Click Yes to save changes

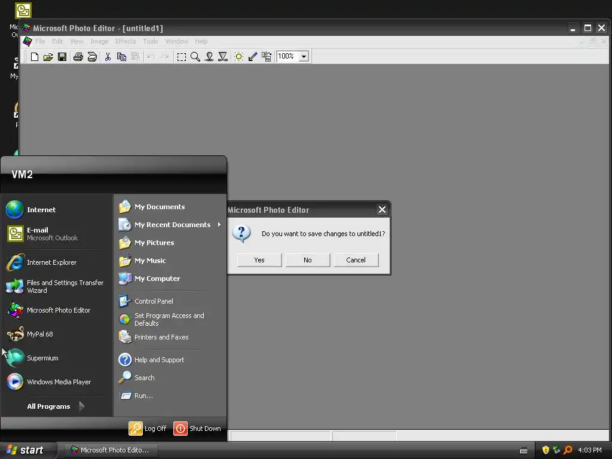coord(259,260)
